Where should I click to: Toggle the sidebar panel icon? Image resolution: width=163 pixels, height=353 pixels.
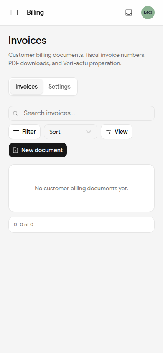14,13
